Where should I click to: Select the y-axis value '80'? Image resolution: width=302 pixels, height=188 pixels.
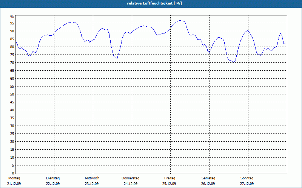pos(12,47)
